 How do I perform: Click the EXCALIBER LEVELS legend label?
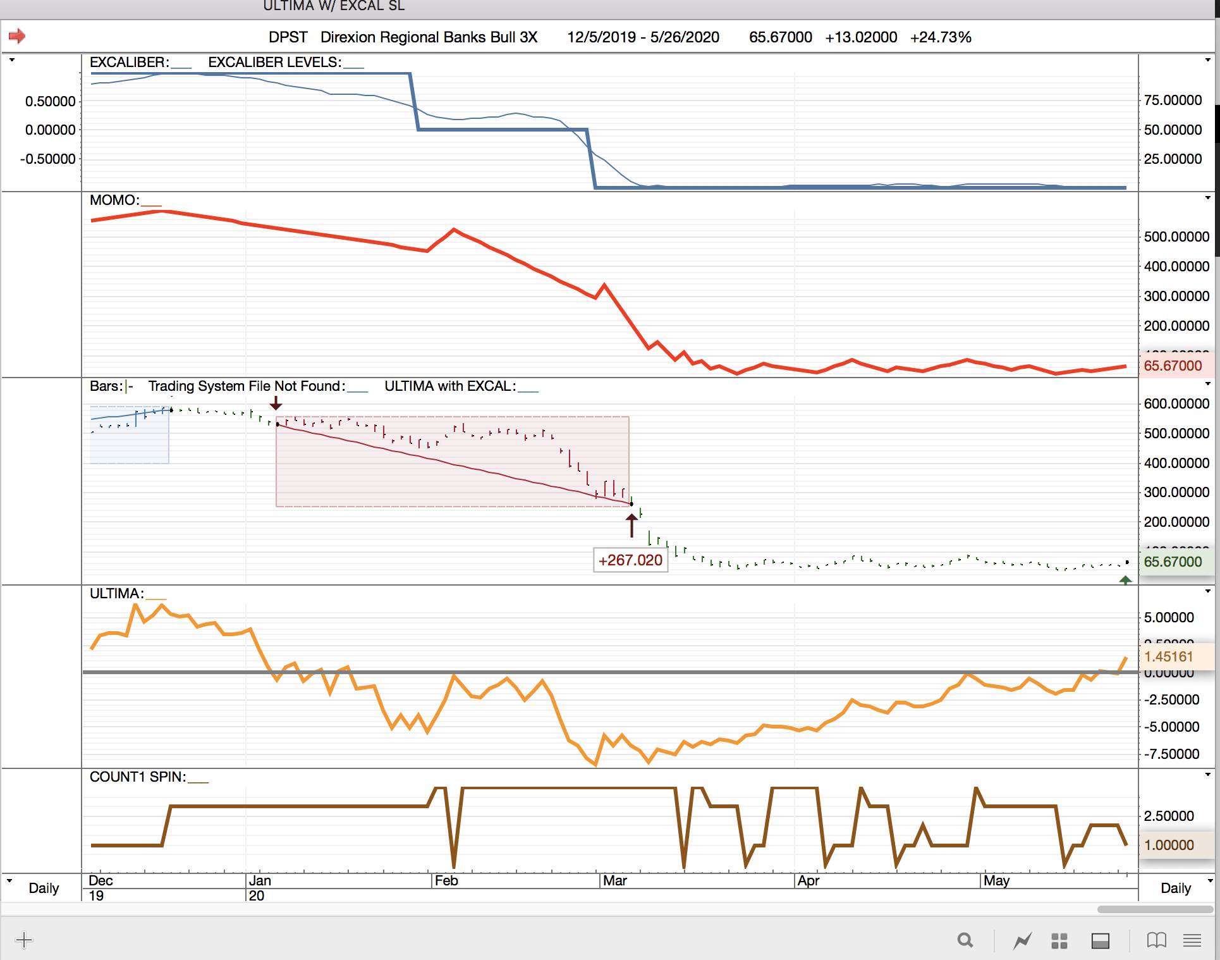click(274, 62)
